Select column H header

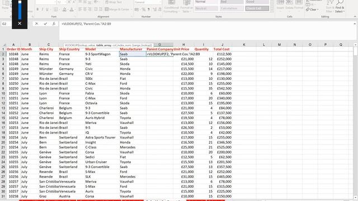(183, 45)
